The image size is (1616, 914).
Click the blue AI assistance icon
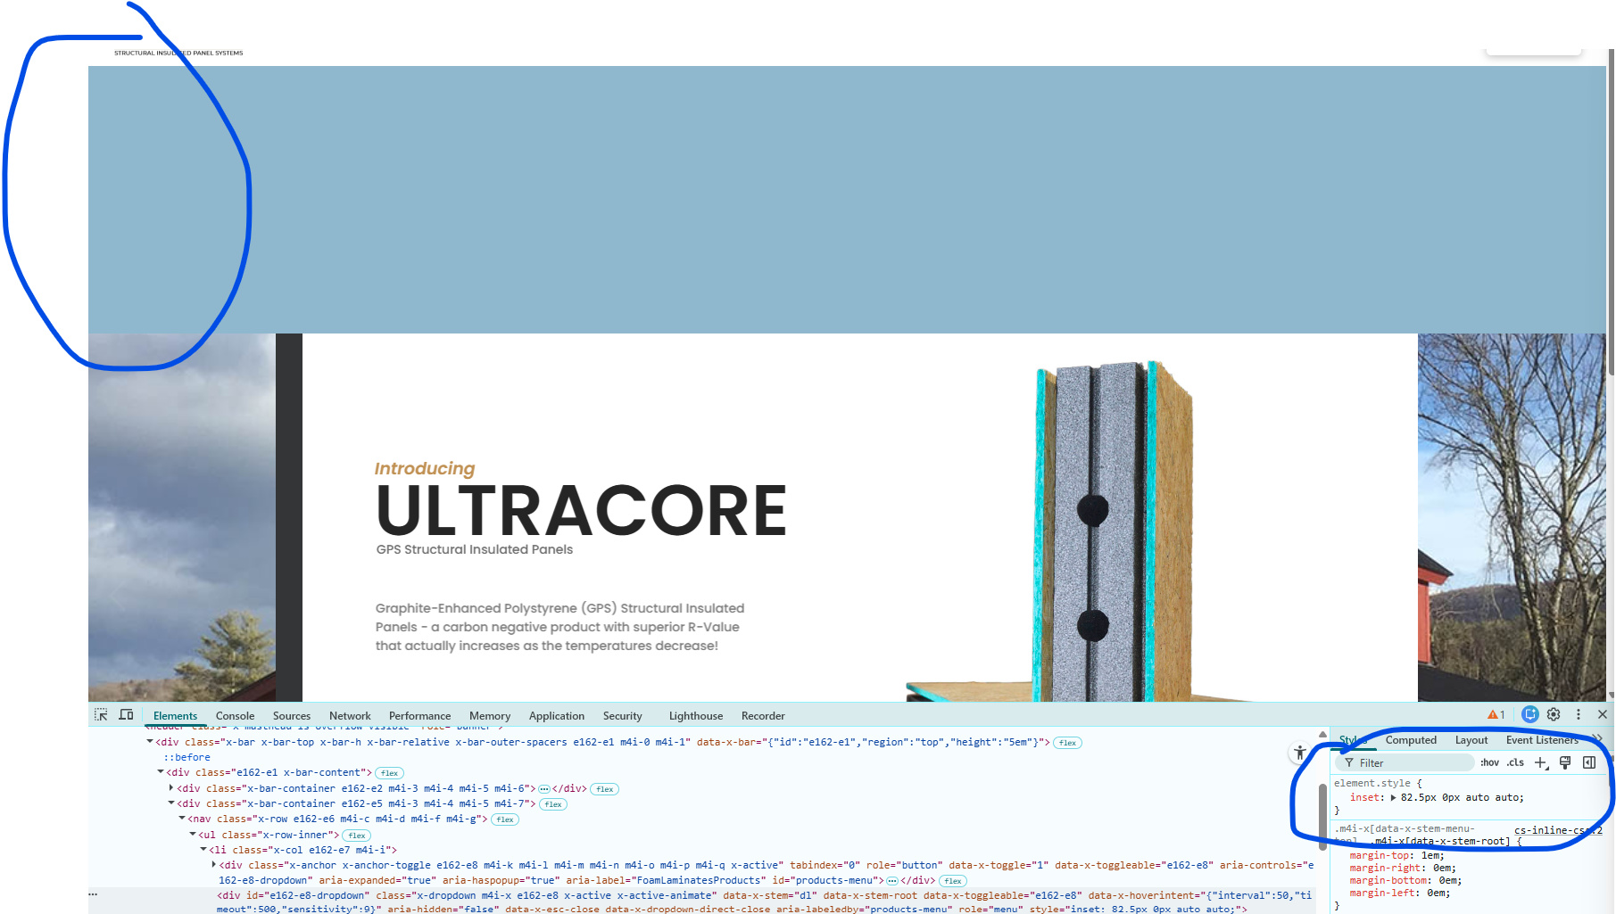1529,714
